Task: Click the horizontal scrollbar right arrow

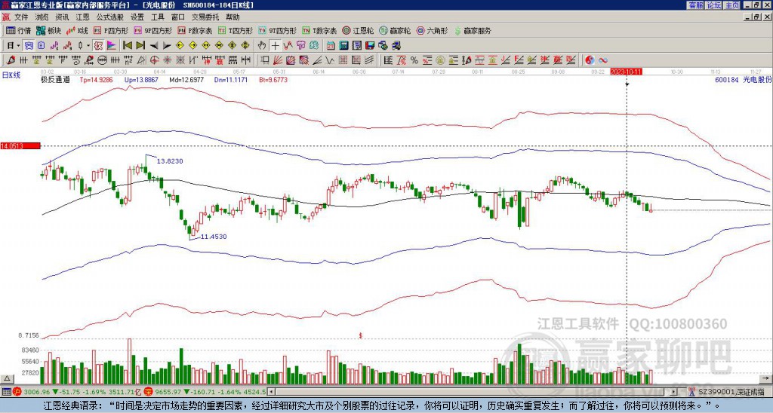Action: [x=673, y=392]
